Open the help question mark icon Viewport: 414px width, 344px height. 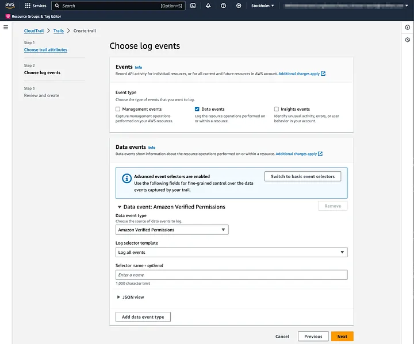(223, 6)
